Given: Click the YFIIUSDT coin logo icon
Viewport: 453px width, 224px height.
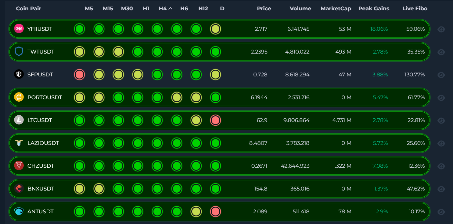Looking at the screenshot, I should click(19, 29).
